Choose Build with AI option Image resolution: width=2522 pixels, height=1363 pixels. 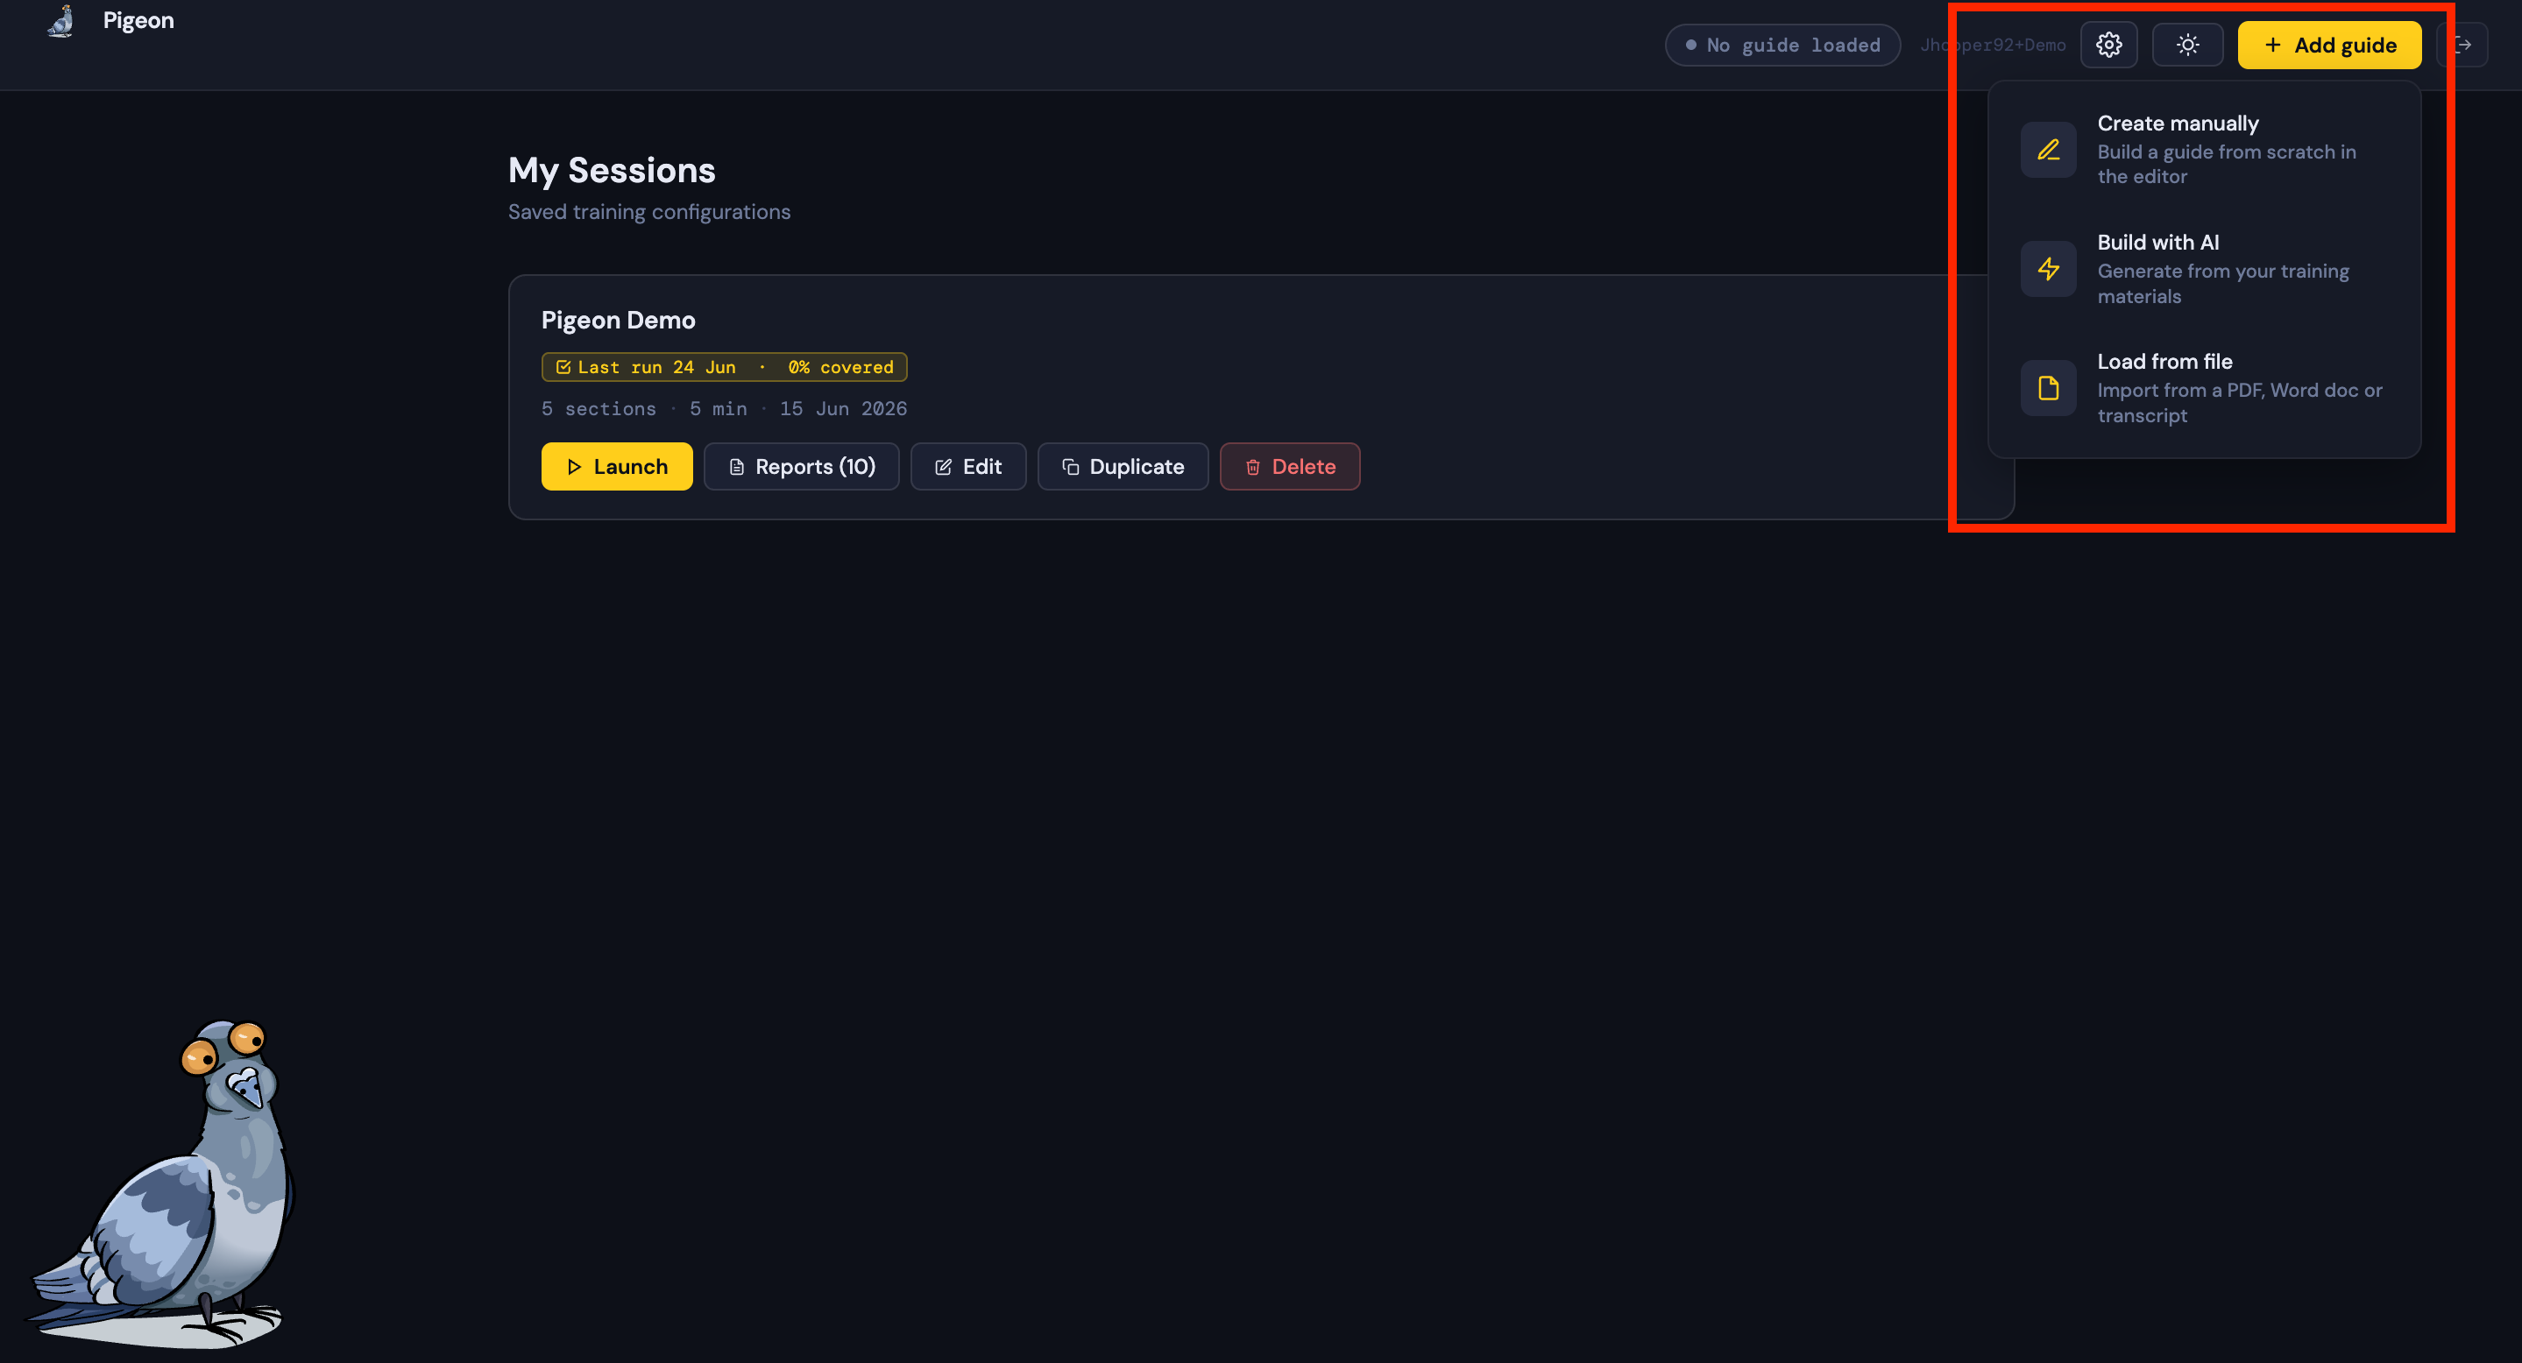(2204, 269)
